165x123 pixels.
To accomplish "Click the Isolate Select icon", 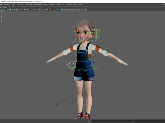I will 35,10.
